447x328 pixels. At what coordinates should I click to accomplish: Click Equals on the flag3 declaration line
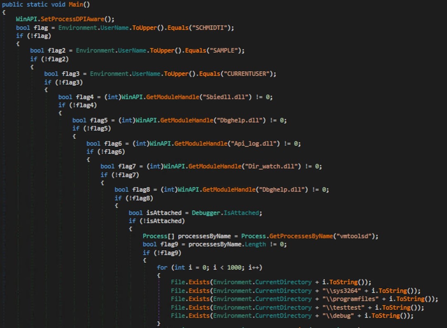point(209,74)
